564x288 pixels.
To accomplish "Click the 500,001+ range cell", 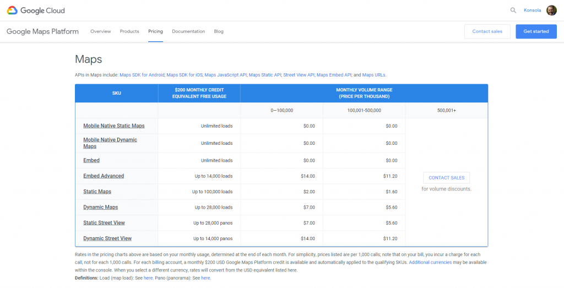I will (447, 110).
